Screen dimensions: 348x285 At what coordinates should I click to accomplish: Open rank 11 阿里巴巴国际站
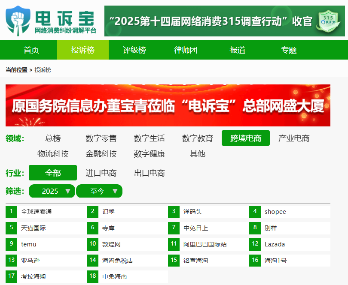tap(209, 244)
